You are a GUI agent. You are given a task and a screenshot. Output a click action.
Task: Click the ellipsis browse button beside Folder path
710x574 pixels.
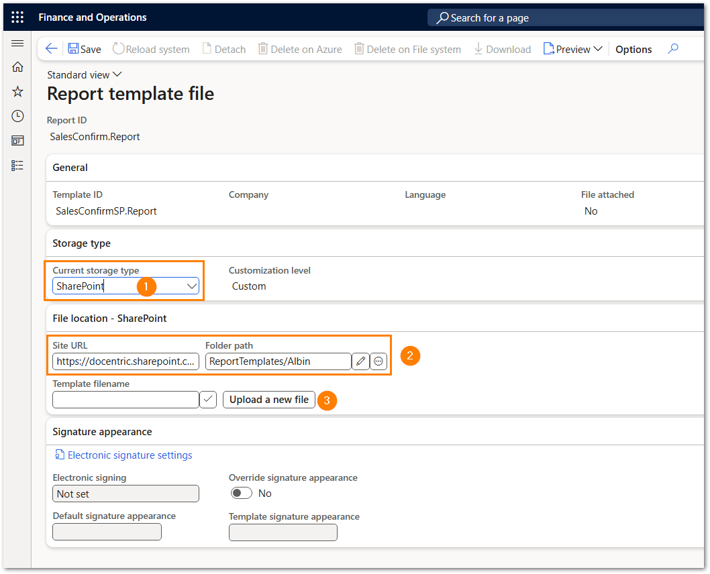point(378,361)
